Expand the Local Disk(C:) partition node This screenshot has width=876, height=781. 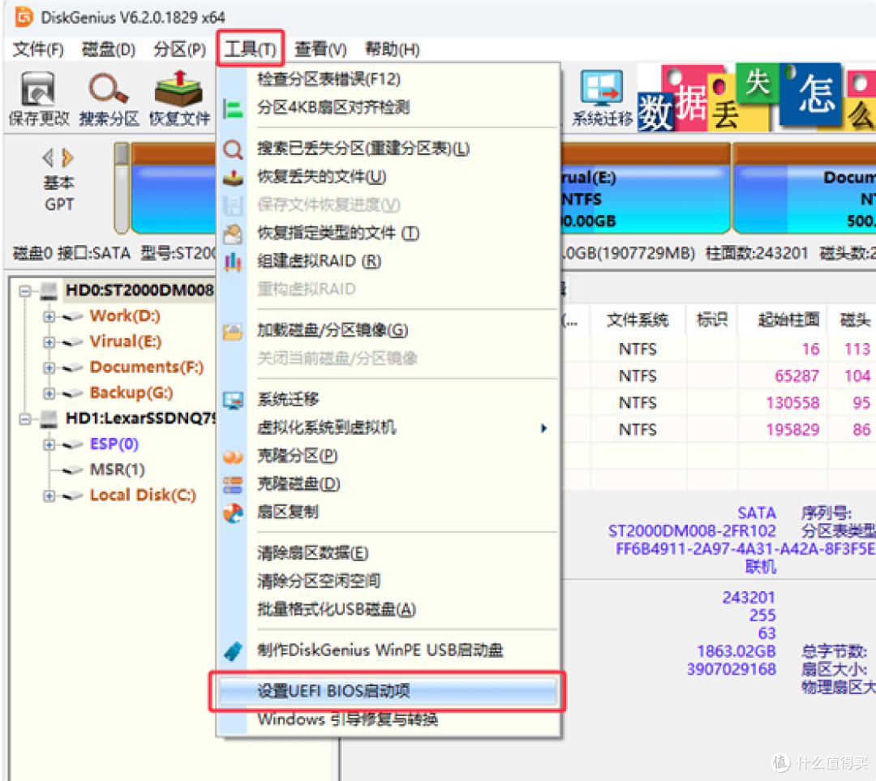pyautogui.click(x=49, y=496)
